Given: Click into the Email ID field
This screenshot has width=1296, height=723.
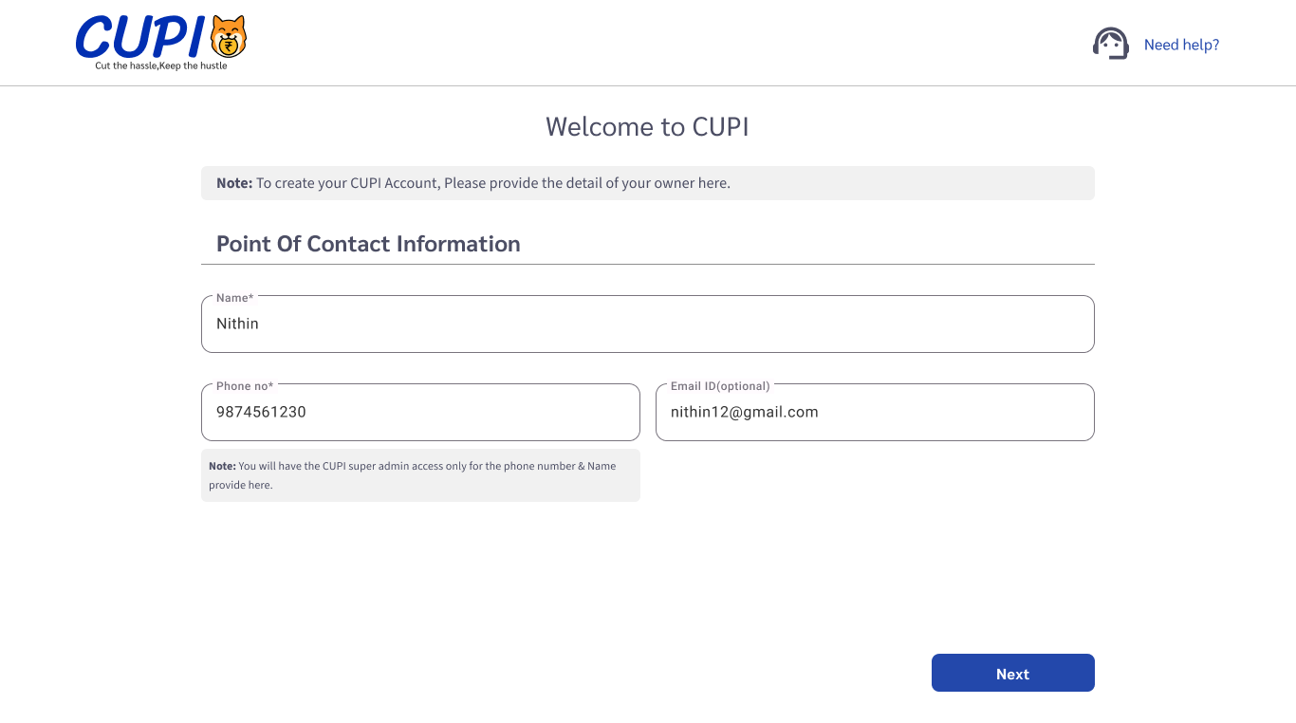Looking at the screenshot, I should 875,413.
